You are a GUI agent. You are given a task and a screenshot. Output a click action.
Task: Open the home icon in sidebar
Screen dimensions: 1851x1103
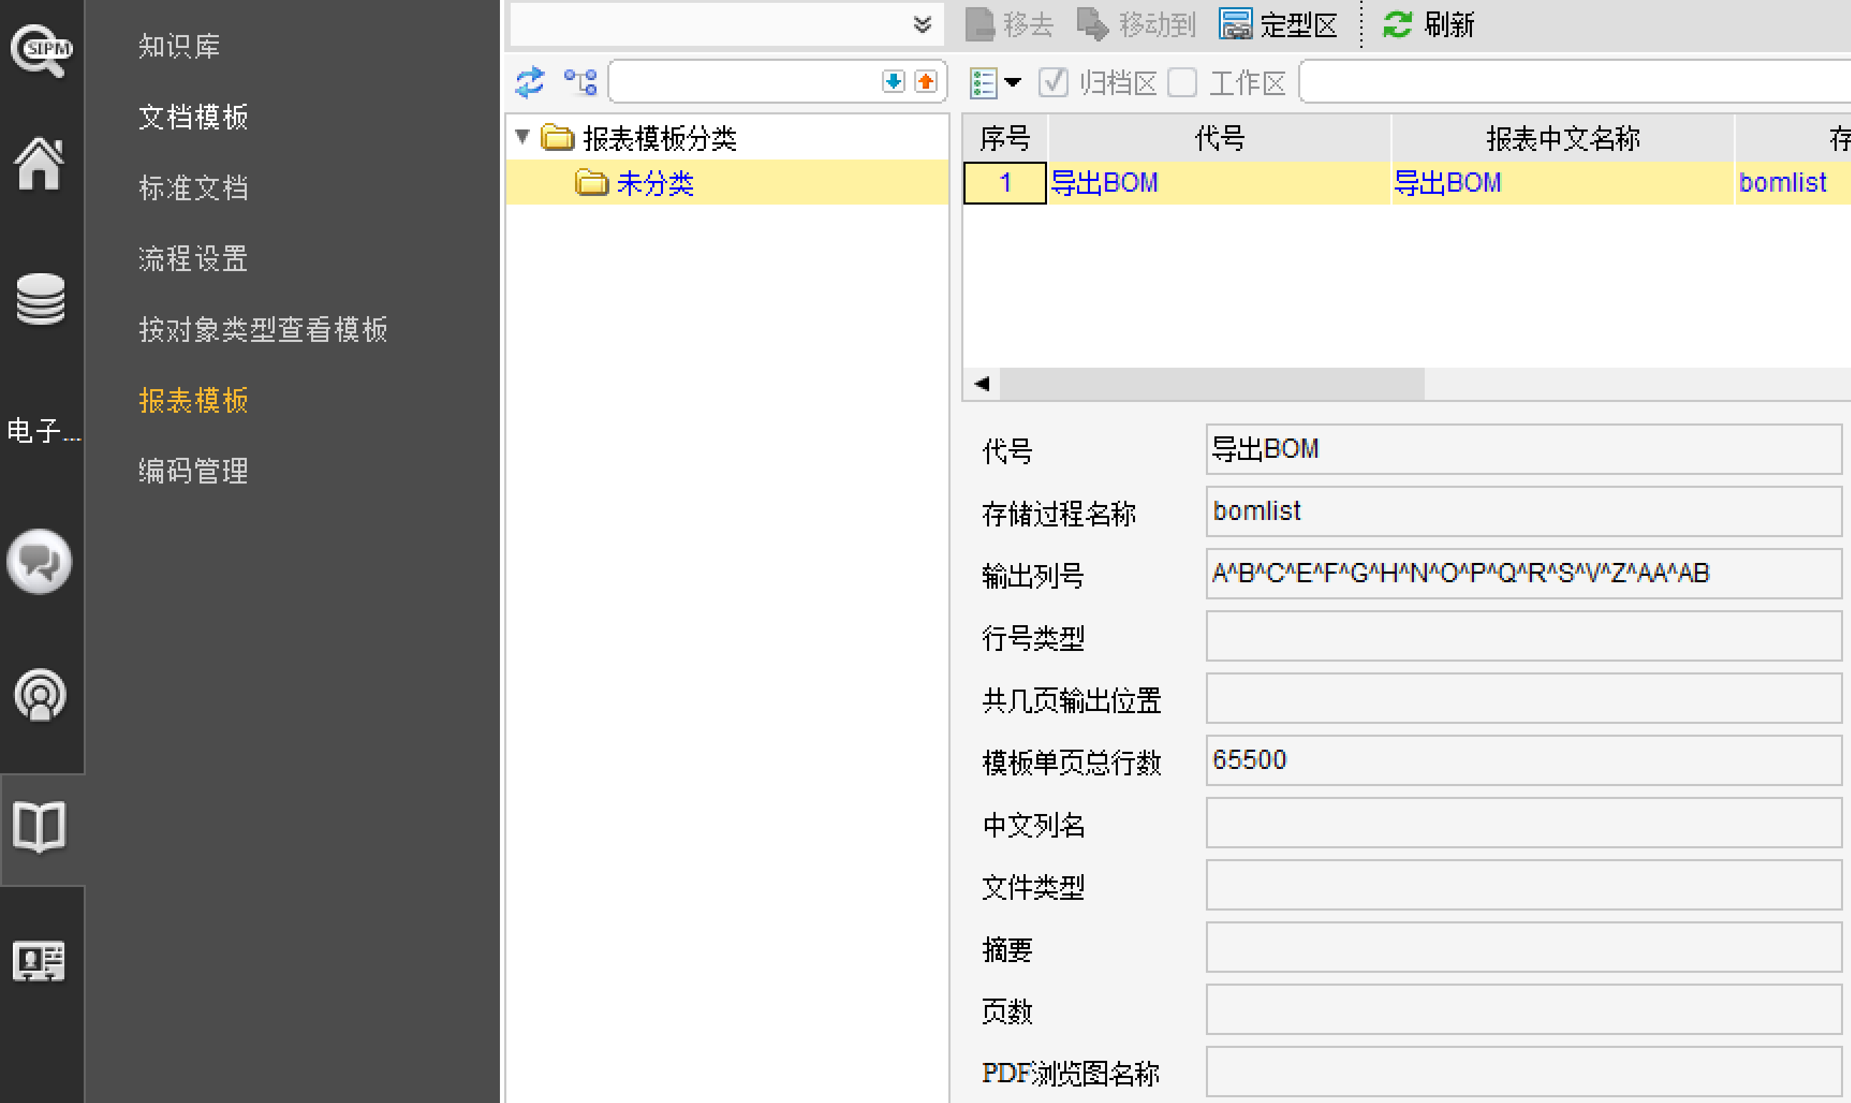pyautogui.click(x=39, y=165)
